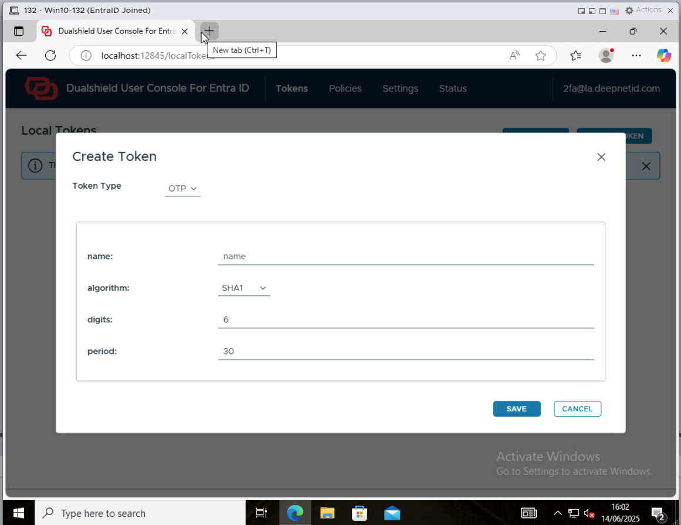Click the Save button

(516, 409)
